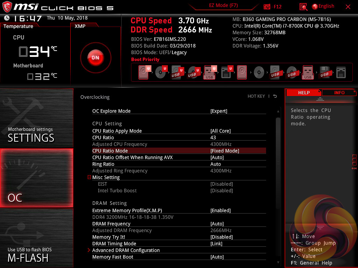The image size is (358, 268).
Task: Select the Ring Ratio Auto value field
Action: pyautogui.click(x=215, y=164)
